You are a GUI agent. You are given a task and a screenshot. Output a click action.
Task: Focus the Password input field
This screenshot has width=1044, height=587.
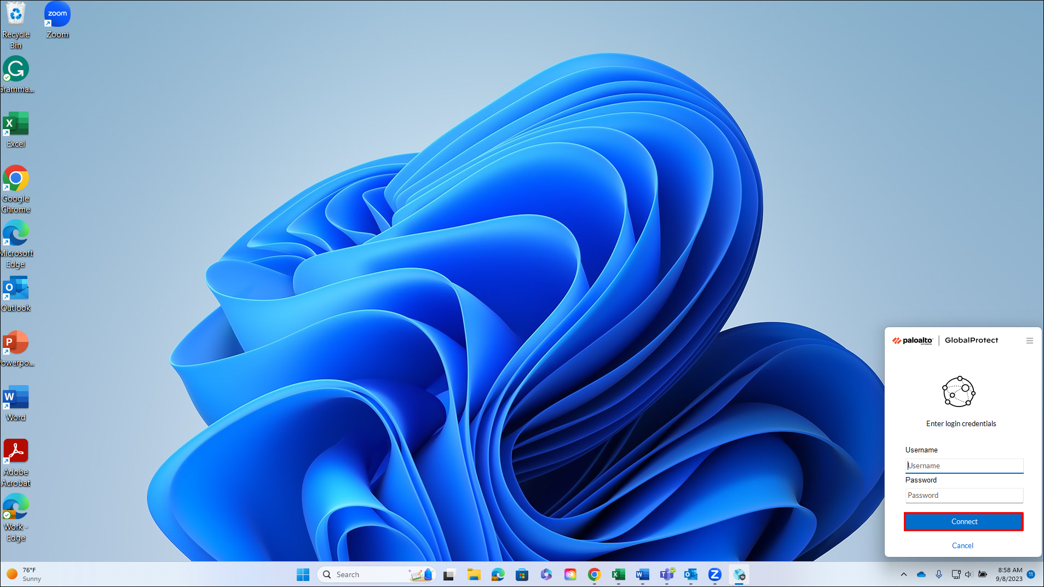click(x=964, y=495)
